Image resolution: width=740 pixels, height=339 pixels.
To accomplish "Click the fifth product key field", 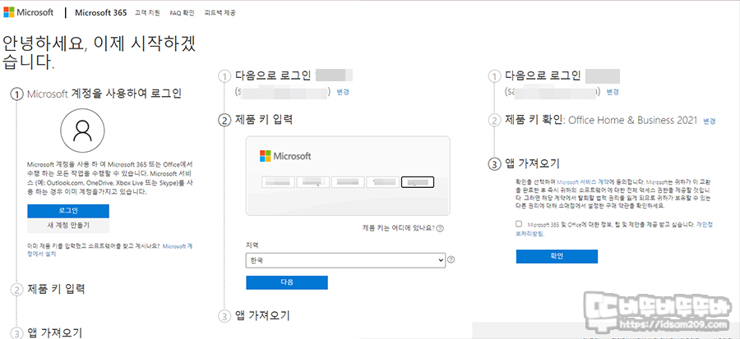I will tap(417, 181).
